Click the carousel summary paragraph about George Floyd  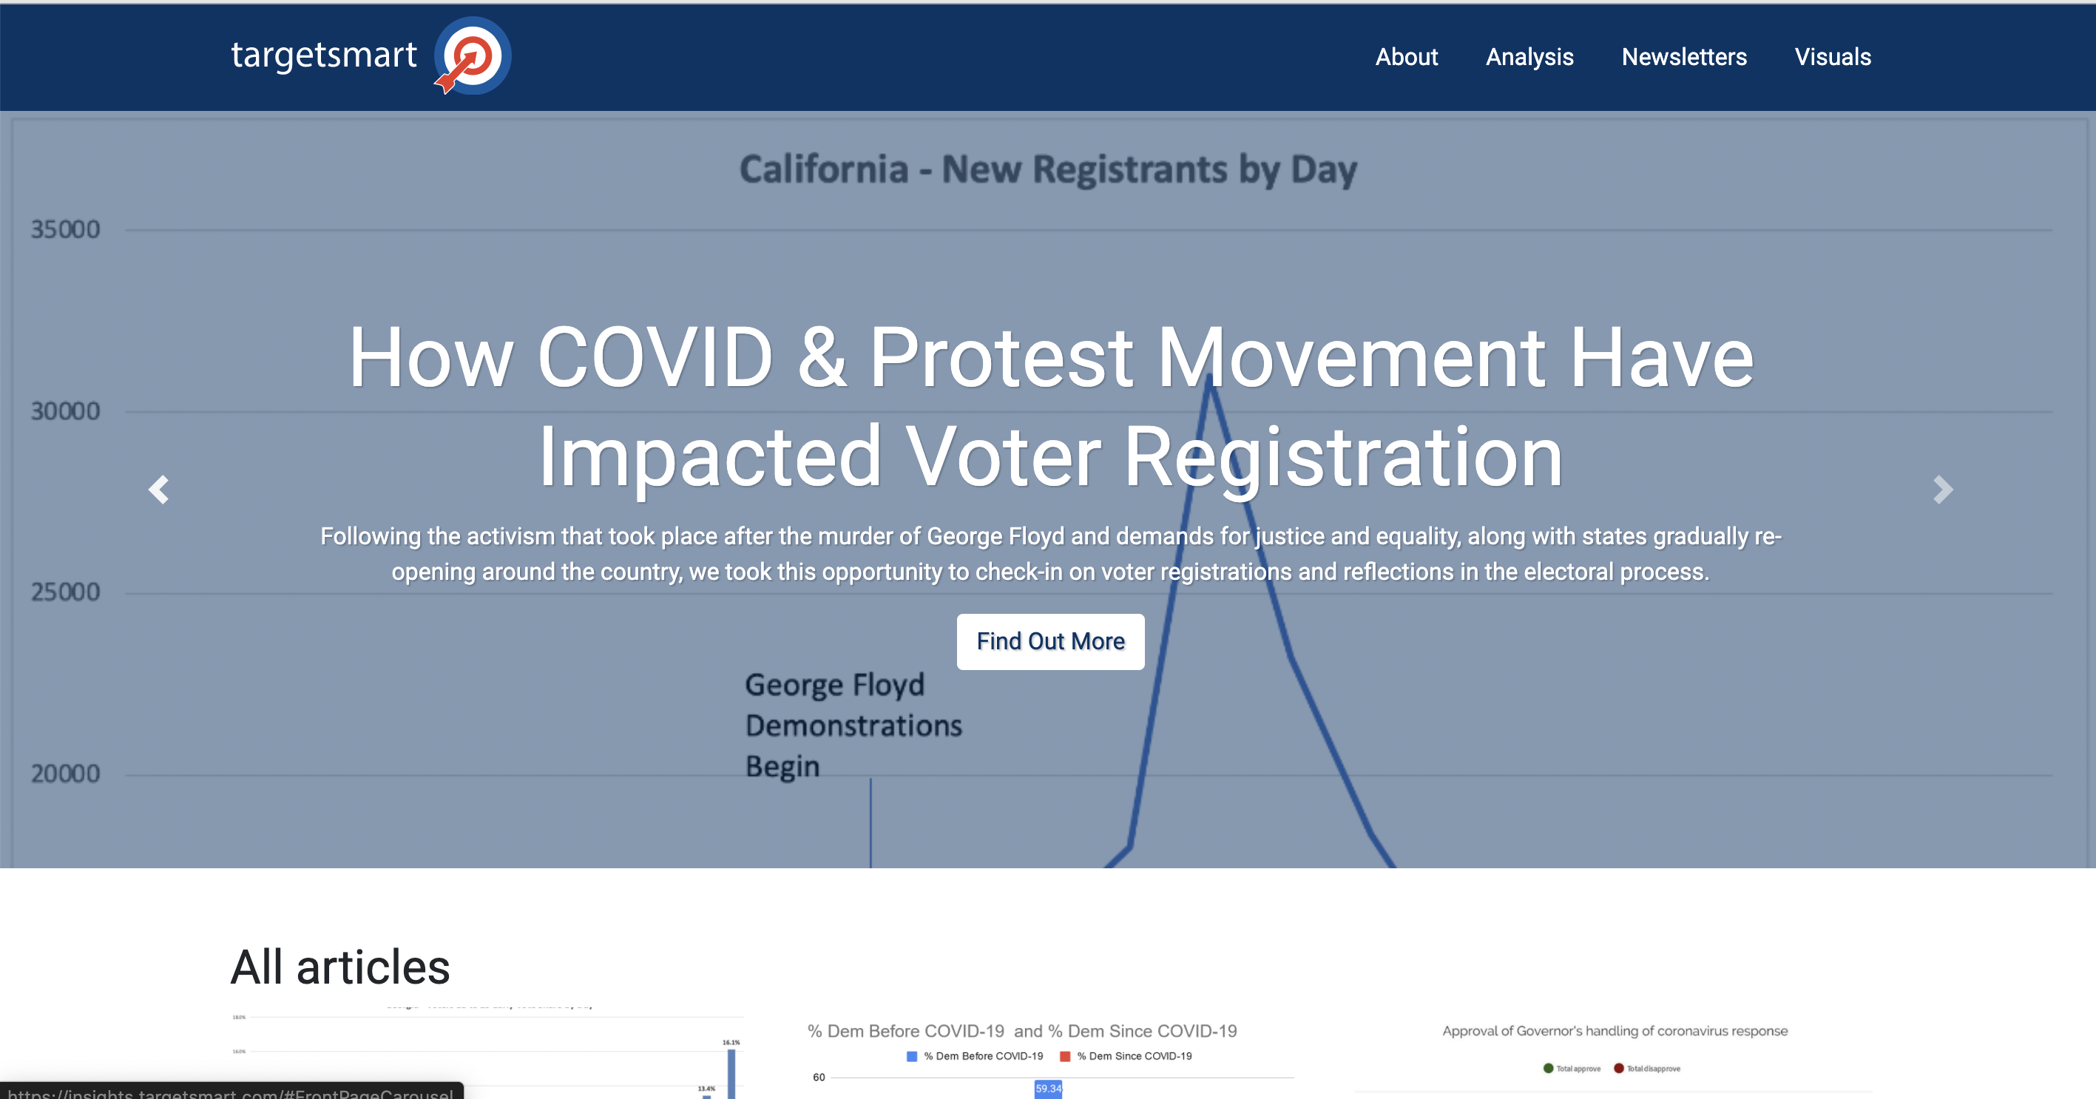1050,554
